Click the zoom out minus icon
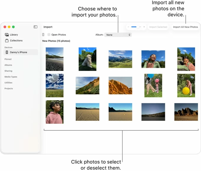The width and height of the screenshot is (201, 171). pos(128,27)
